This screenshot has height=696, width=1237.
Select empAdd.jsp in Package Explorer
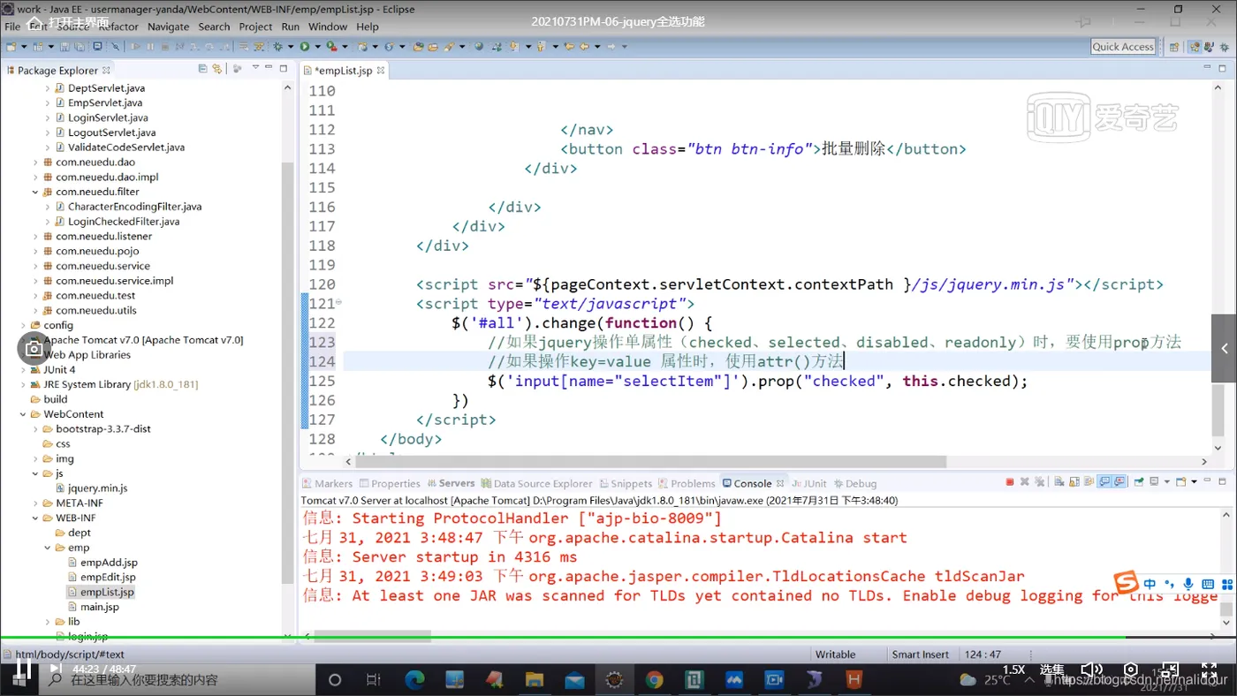coord(109,563)
